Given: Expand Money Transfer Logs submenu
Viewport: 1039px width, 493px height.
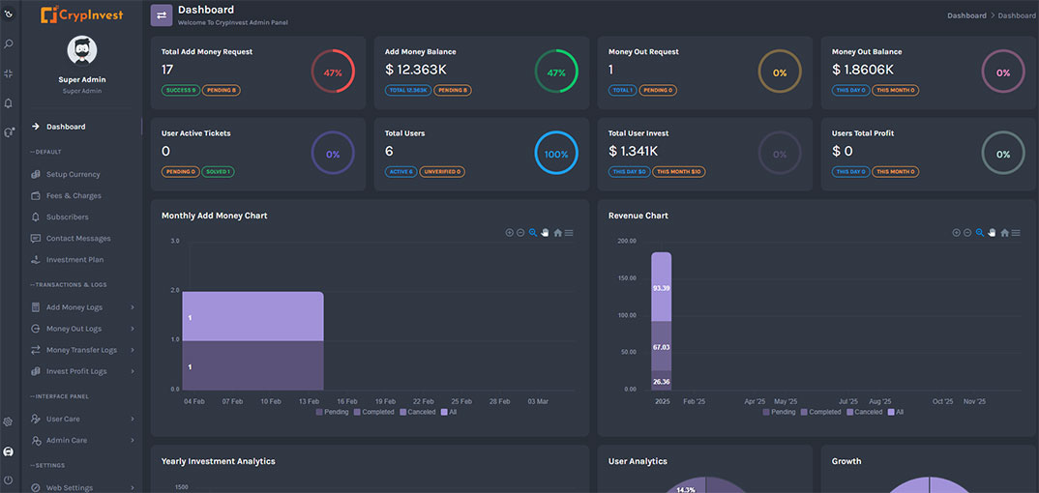Looking at the screenshot, I should tap(81, 350).
